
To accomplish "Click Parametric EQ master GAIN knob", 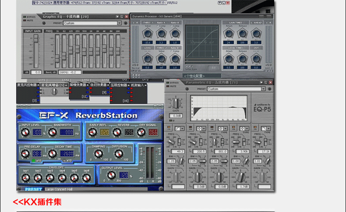I will pos(176,103).
